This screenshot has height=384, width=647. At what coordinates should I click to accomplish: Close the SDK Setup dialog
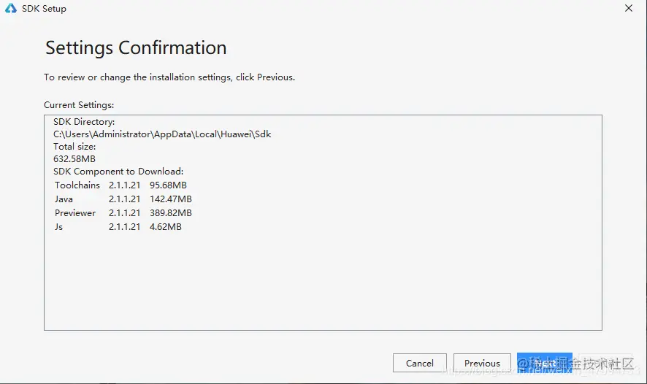click(629, 8)
